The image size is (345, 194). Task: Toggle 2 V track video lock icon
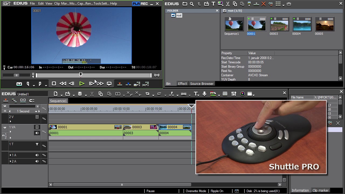pyautogui.click(x=37, y=117)
